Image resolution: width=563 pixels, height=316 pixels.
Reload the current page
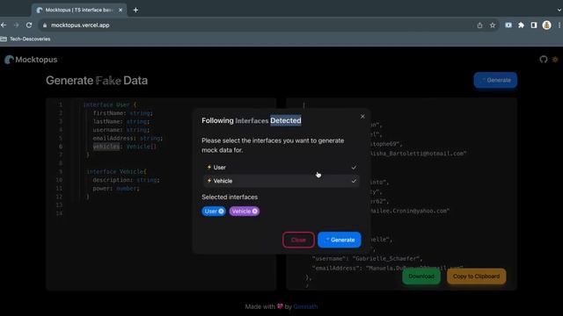(29, 25)
